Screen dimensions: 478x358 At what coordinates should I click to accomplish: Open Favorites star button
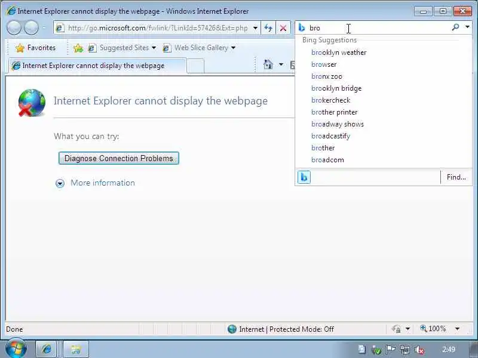[x=36, y=48]
